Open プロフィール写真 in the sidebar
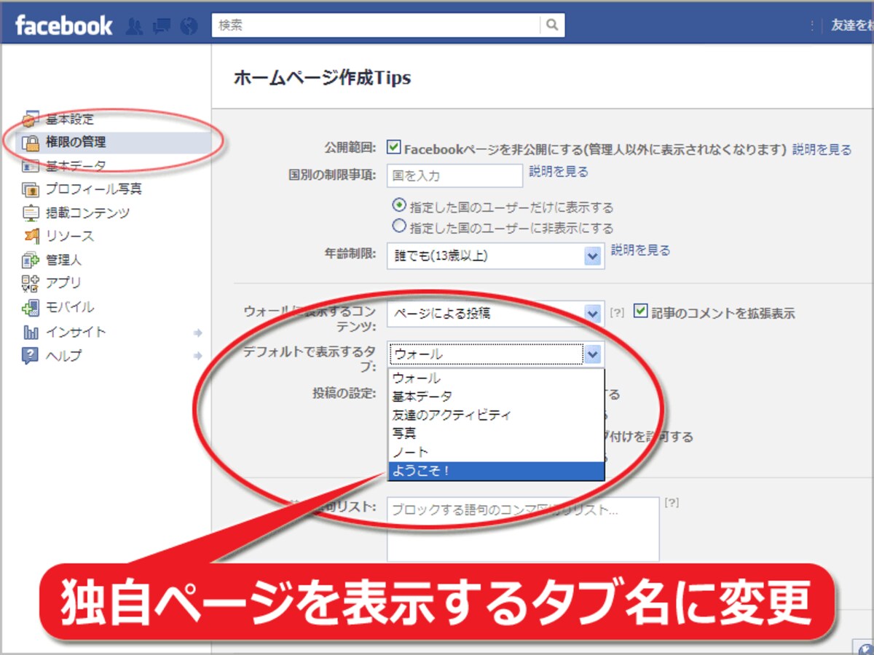The height and width of the screenshot is (655, 874). click(94, 189)
